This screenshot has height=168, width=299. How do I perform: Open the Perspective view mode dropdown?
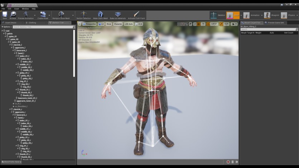tap(90, 24)
